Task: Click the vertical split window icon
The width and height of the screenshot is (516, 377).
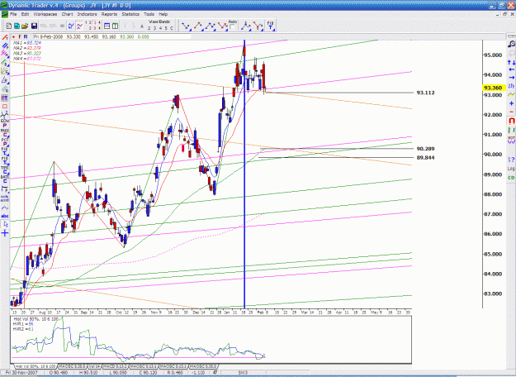Action: click(x=116, y=26)
